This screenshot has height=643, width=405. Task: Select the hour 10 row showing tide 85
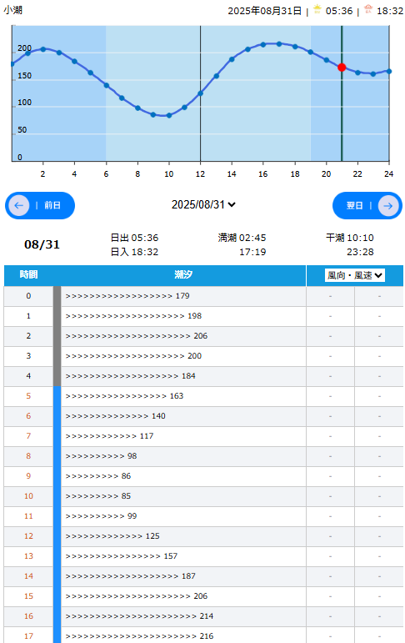203,496
